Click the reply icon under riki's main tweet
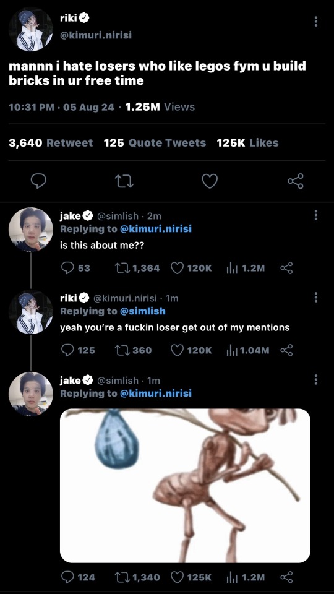The width and height of the screenshot is (334, 594). coord(38,181)
